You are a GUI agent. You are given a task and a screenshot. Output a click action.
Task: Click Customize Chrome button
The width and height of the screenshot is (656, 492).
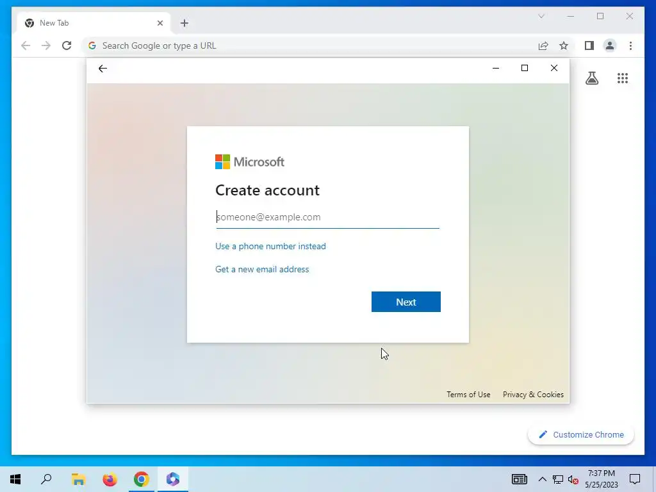tap(581, 435)
